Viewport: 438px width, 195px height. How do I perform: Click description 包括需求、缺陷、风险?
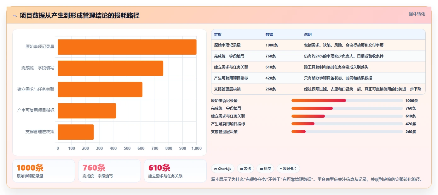pos(343,45)
